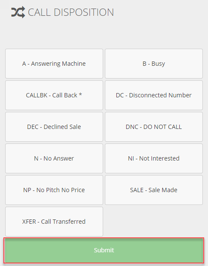Select A - Answering Machine disposition
The width and height of the screenshot is (208, 266).
tap(54, 64)
